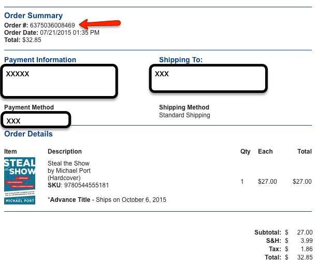Viewport: 330px width, 260px height.
Task: Click the Payment Information redacted box
Action: (x=59, y=81)
